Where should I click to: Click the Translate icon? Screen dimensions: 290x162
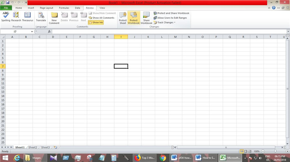(41, 17)
